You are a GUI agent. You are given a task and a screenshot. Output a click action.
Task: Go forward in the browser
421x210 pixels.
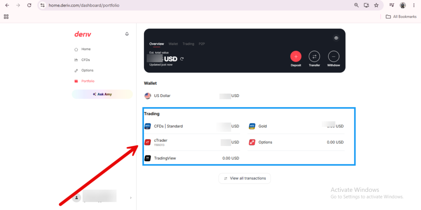click(x=18, y=5)
